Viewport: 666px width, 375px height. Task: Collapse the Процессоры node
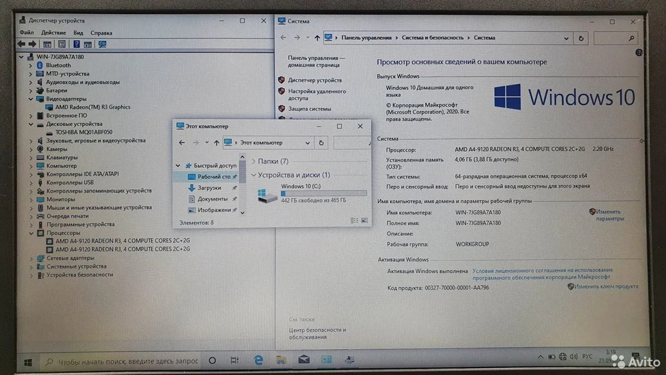pos(31,232)
